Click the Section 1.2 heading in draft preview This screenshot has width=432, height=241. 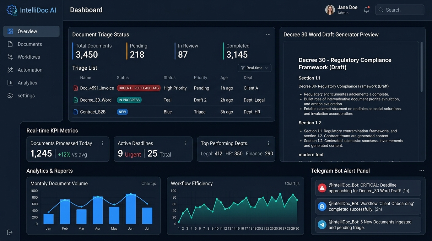click(310, 123)
